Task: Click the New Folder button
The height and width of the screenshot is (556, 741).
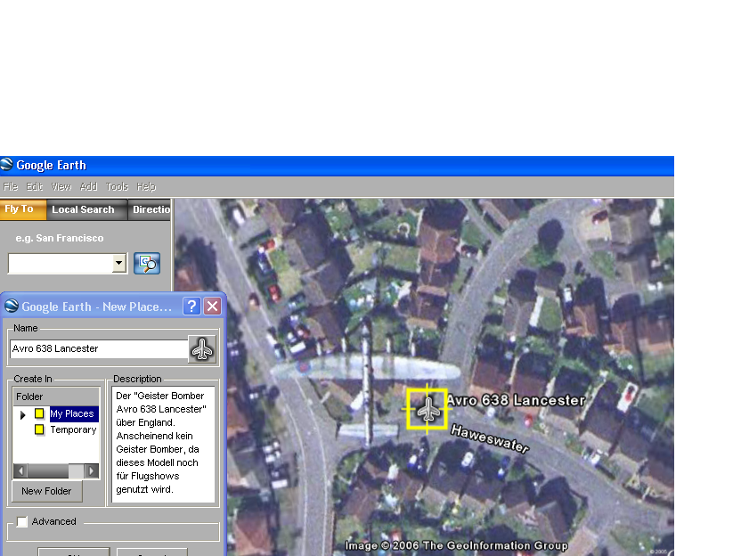Action: (46, 491)
